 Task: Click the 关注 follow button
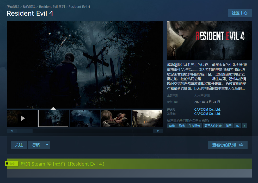(x=19, y=145)
